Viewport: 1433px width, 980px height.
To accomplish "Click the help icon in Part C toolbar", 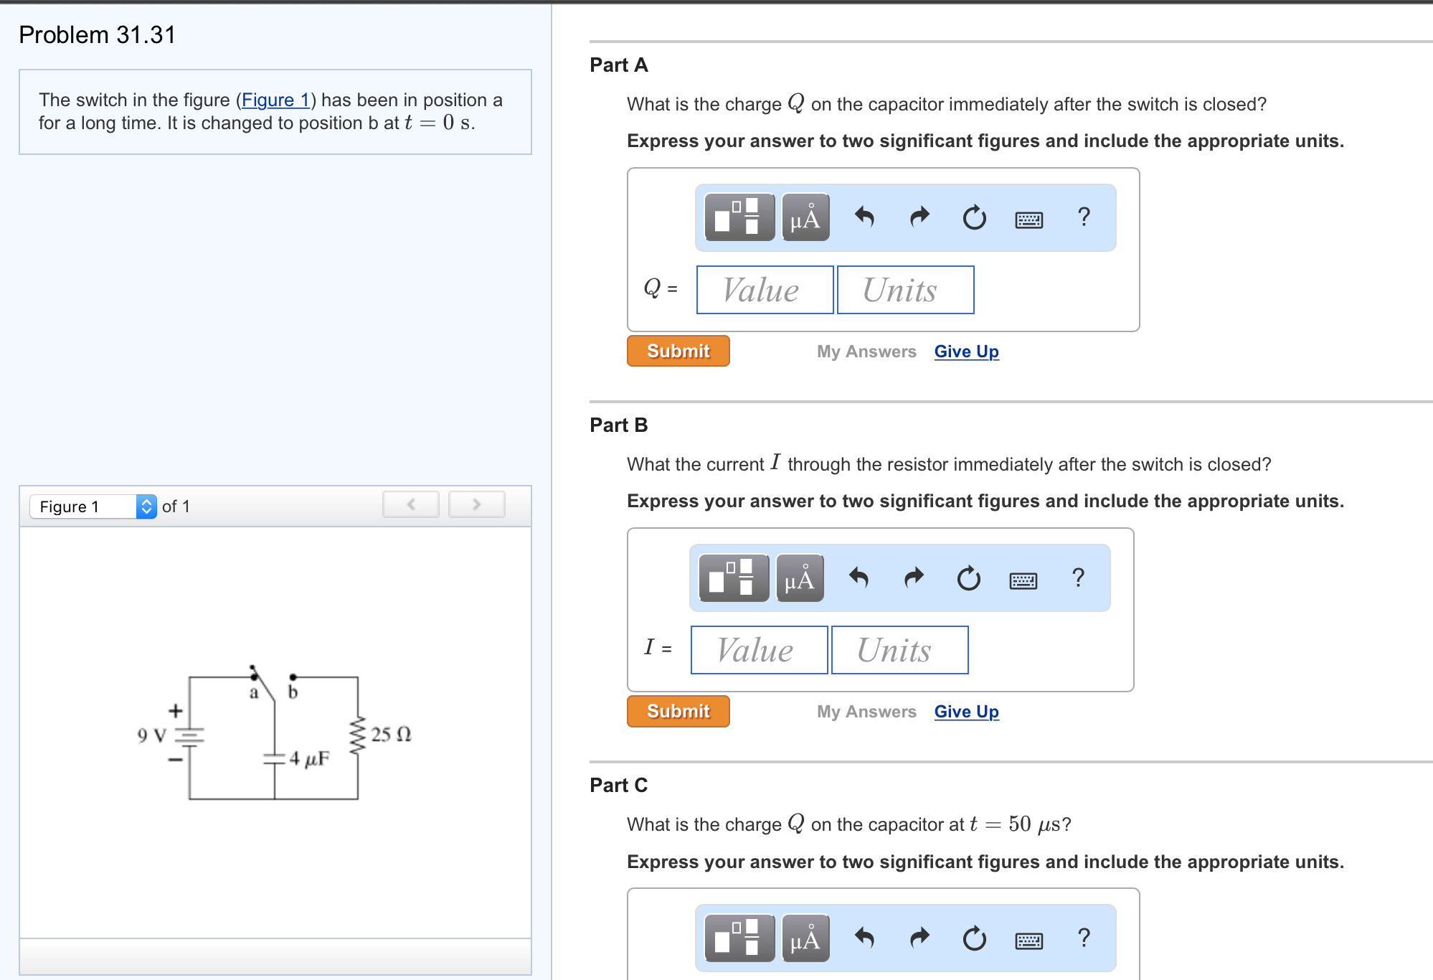I will click(1084, 936).
